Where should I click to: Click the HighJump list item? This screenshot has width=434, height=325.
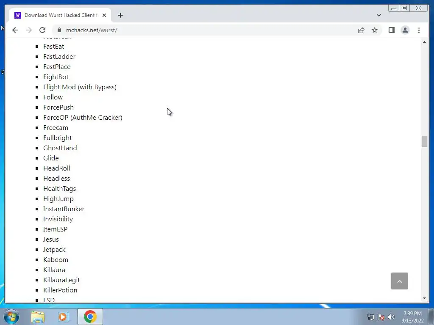pyautogui.click(x=58, y=199)
